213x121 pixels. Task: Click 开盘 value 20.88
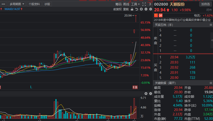tap(209, 88)
